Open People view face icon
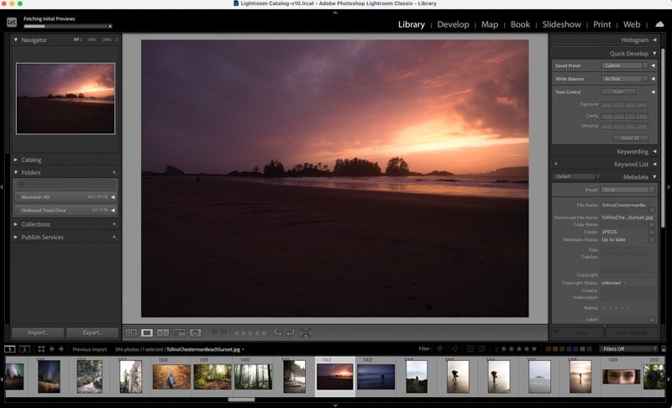Viewport: 672px width, 408px height. (x=195, y=332)
